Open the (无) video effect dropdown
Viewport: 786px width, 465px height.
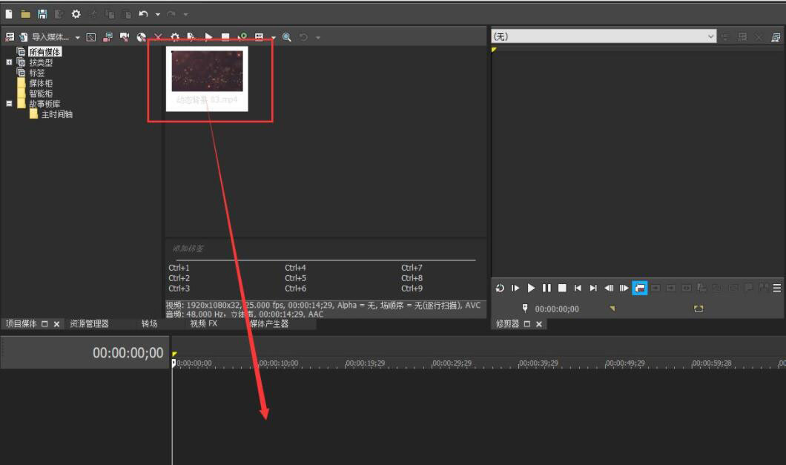(710, 36)
